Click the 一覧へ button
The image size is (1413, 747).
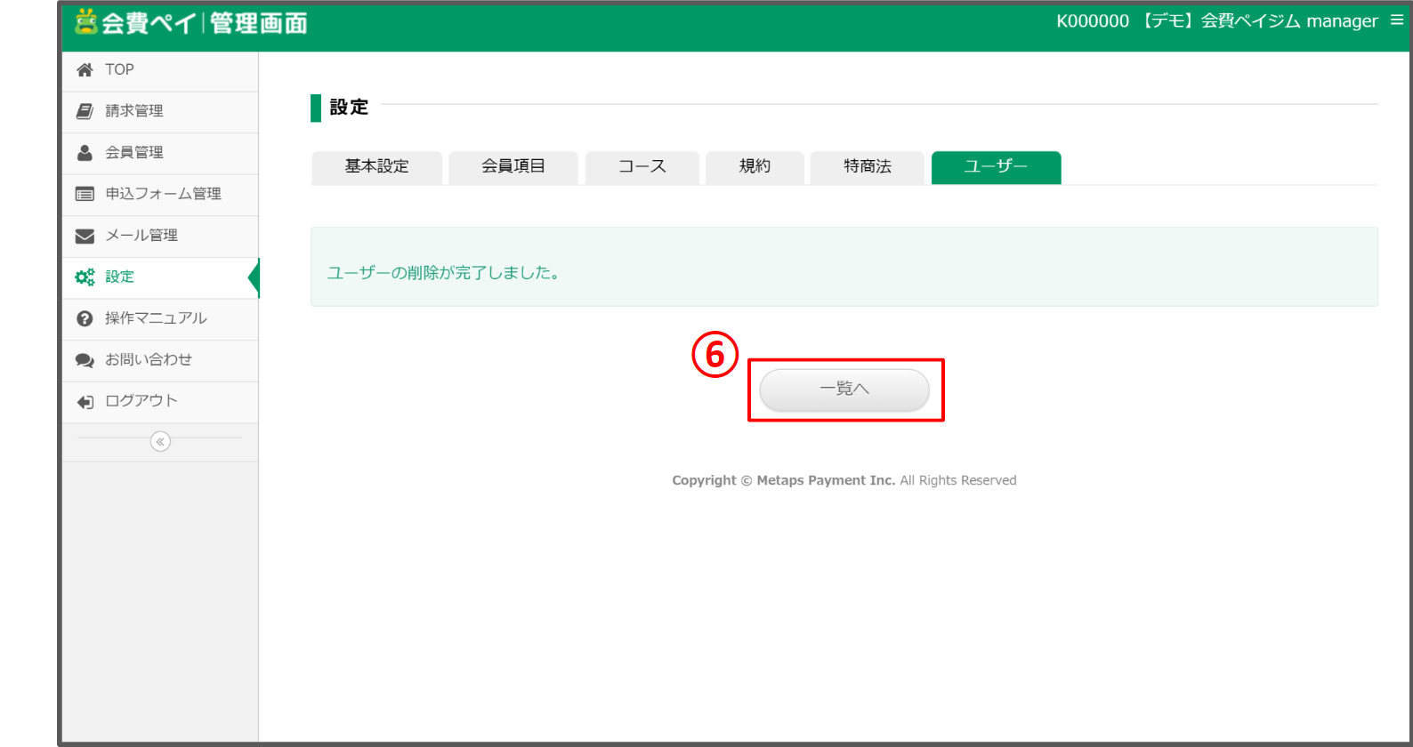coord(844,390)
